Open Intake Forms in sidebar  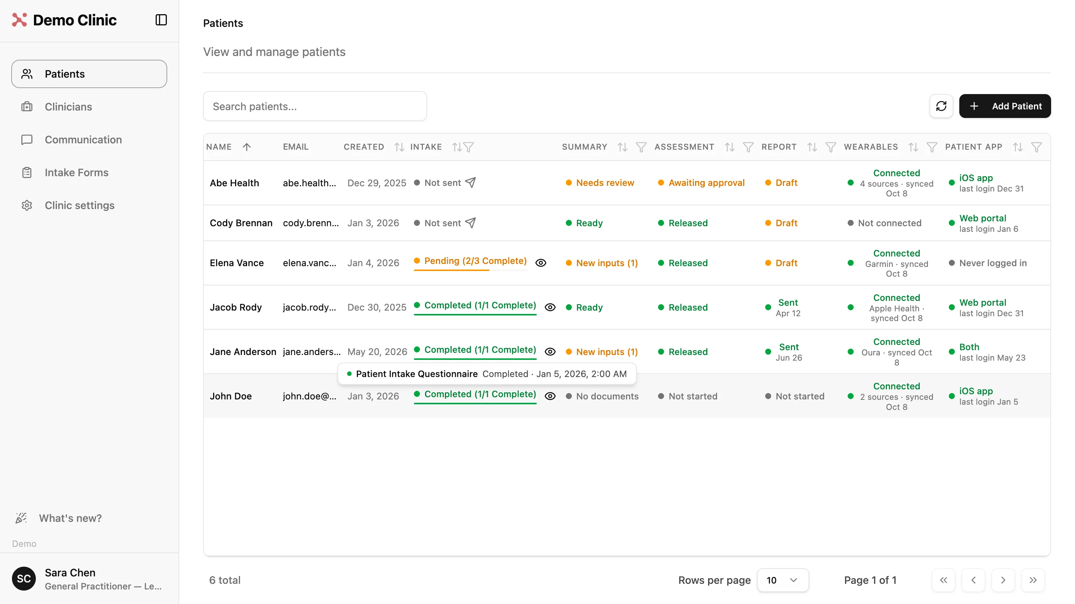click(x=89, y=172)
